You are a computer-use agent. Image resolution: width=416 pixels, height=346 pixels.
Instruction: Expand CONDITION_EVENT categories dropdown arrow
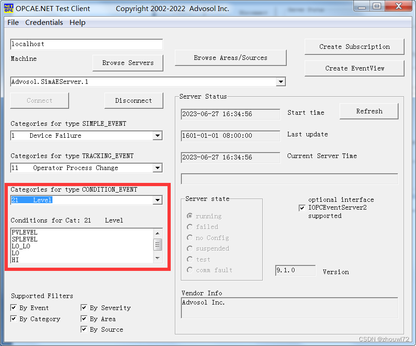(x=157, y=200)
